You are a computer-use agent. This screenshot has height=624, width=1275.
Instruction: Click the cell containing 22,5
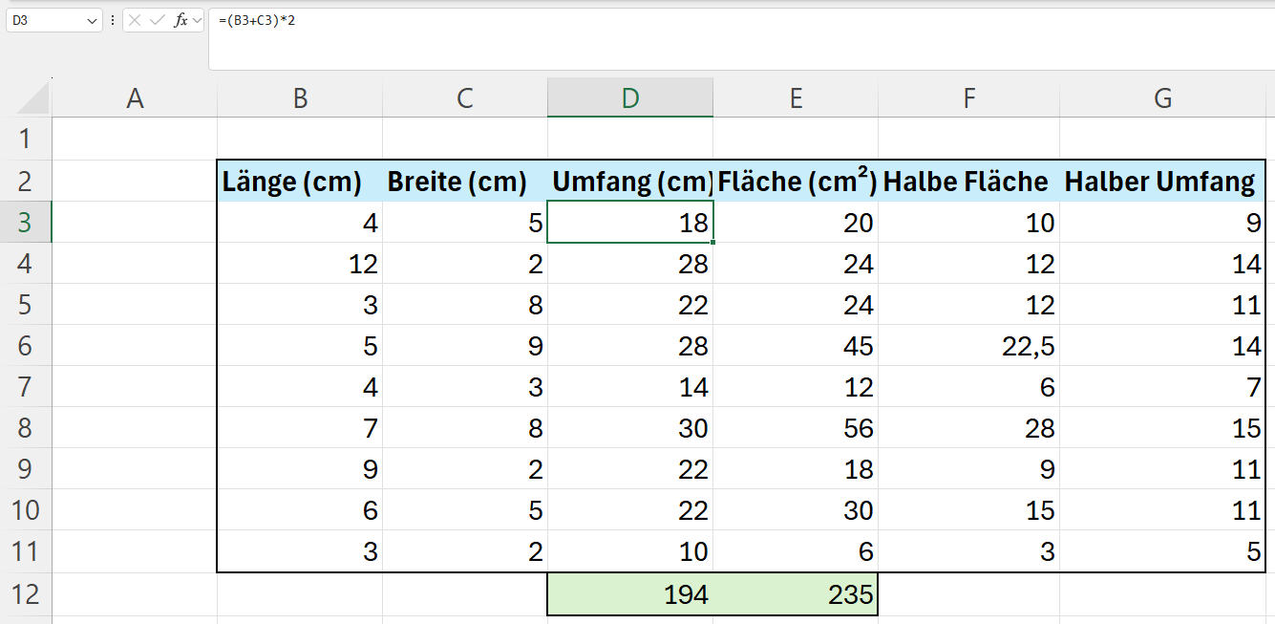coord(968,346)
